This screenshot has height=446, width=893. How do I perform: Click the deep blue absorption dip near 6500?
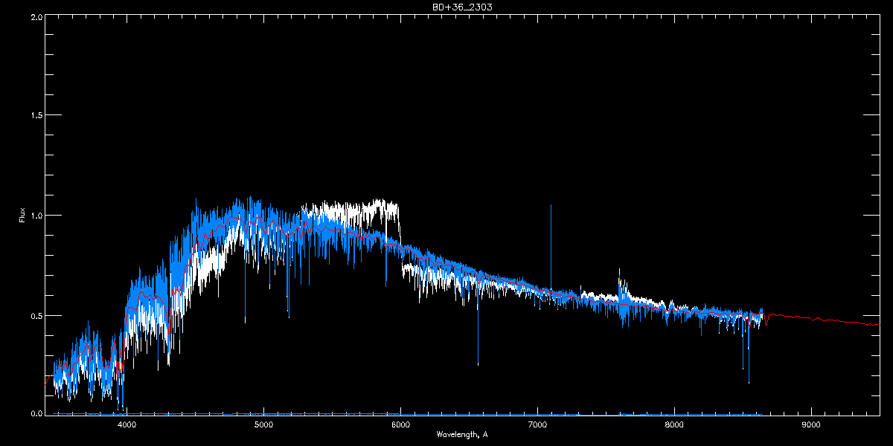click(478, 327)
